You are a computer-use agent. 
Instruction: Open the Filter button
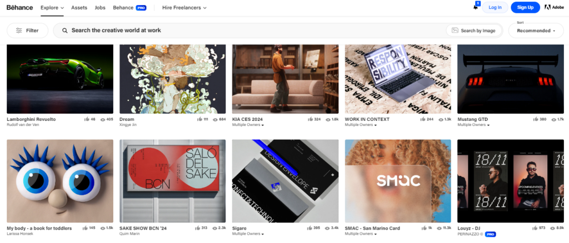[x=28, y=31]
